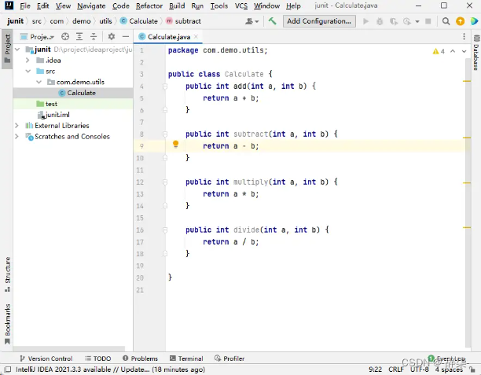Click Project panel horizontal scrollbar
Viewport: 481px width, 375px height.
click(69, 349)
